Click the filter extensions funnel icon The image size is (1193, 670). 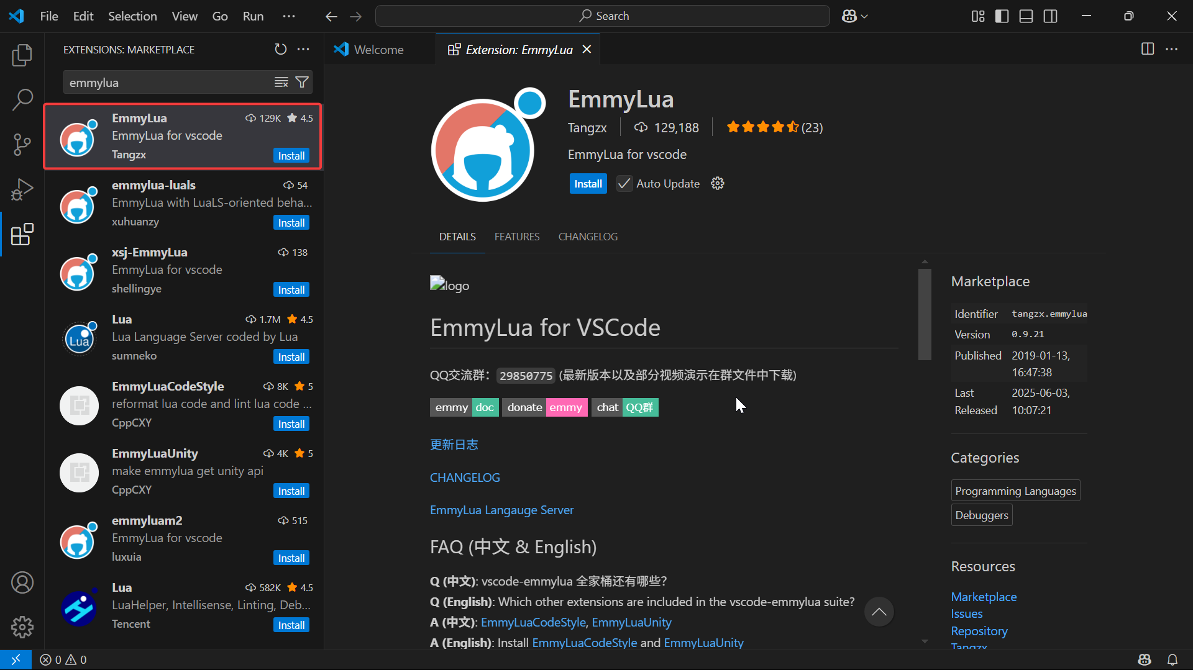[302, 83]
